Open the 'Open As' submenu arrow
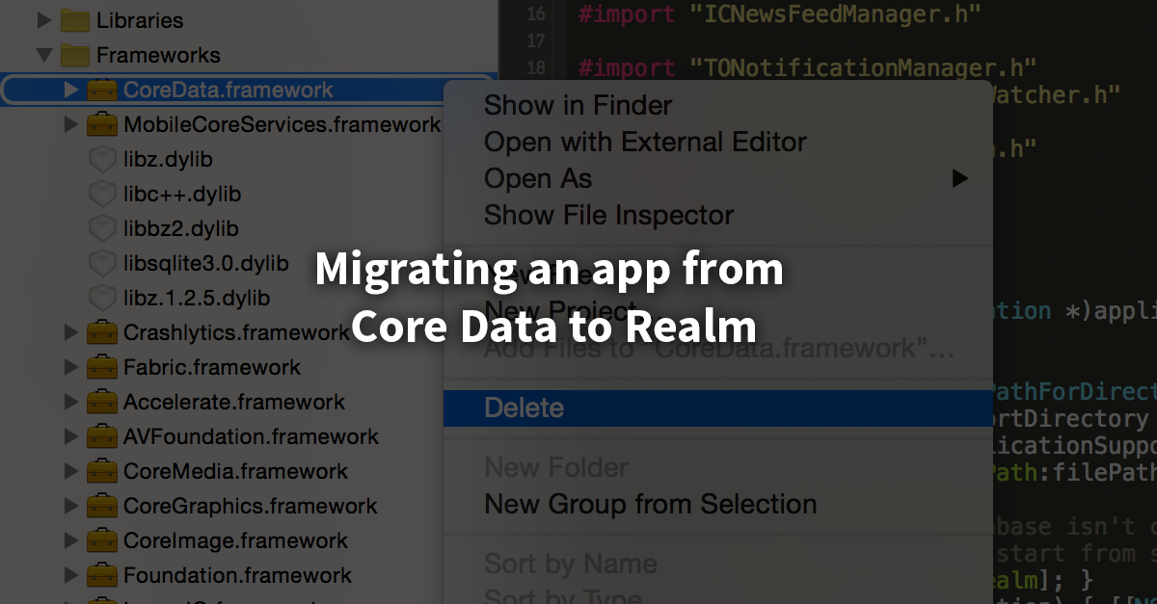The height and width of the screenshot is (604, 1157). click(958, 178)
